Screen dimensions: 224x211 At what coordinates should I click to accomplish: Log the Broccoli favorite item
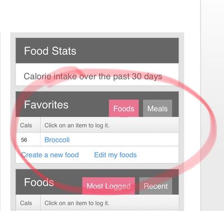coord(57,139)
